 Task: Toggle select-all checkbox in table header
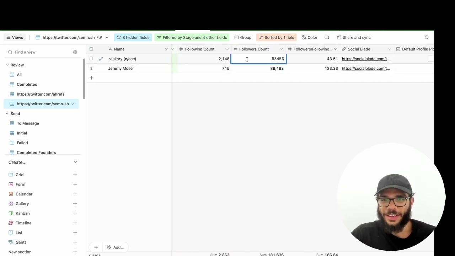(91, 49)
